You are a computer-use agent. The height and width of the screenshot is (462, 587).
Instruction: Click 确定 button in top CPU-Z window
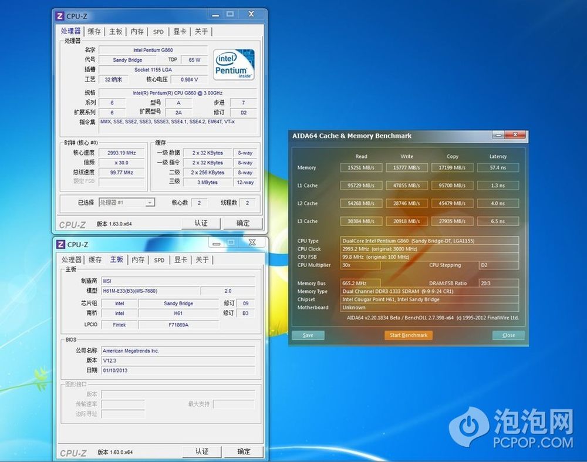[x=243, y=224]
